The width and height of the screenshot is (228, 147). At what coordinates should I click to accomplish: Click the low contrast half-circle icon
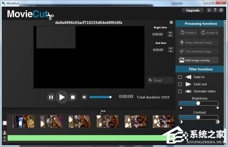(181, 122)
